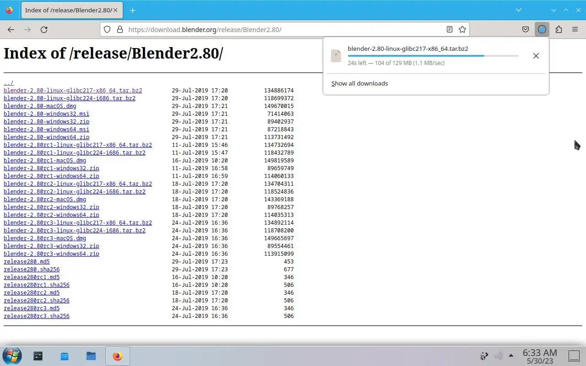Open blender-2.80rc3-windows32.zip link

point(51,246)
